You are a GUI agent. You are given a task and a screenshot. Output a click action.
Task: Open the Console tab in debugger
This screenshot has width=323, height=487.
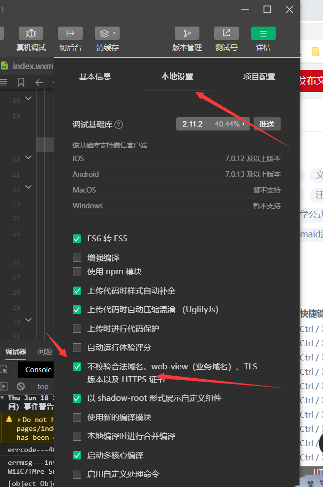coord(38,370)
